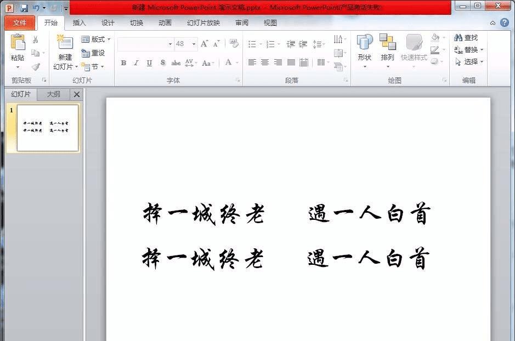
Task: Close the slides thumbnail pane
Action: (77, 94)
